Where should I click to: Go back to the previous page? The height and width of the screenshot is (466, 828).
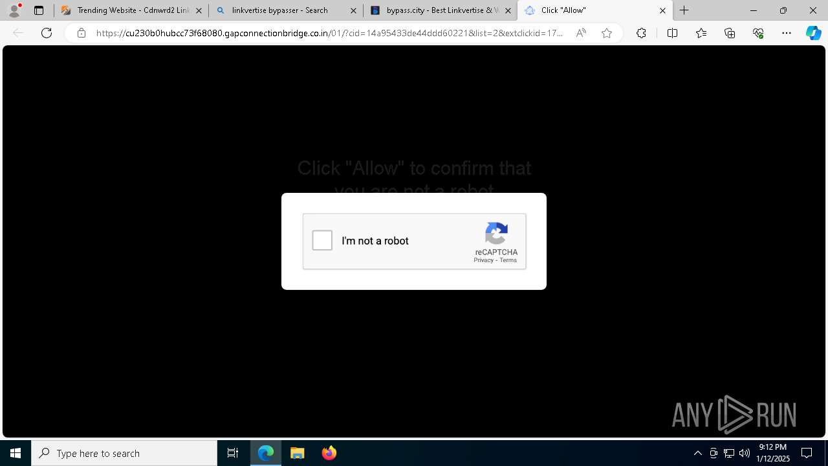coord(18,33)
